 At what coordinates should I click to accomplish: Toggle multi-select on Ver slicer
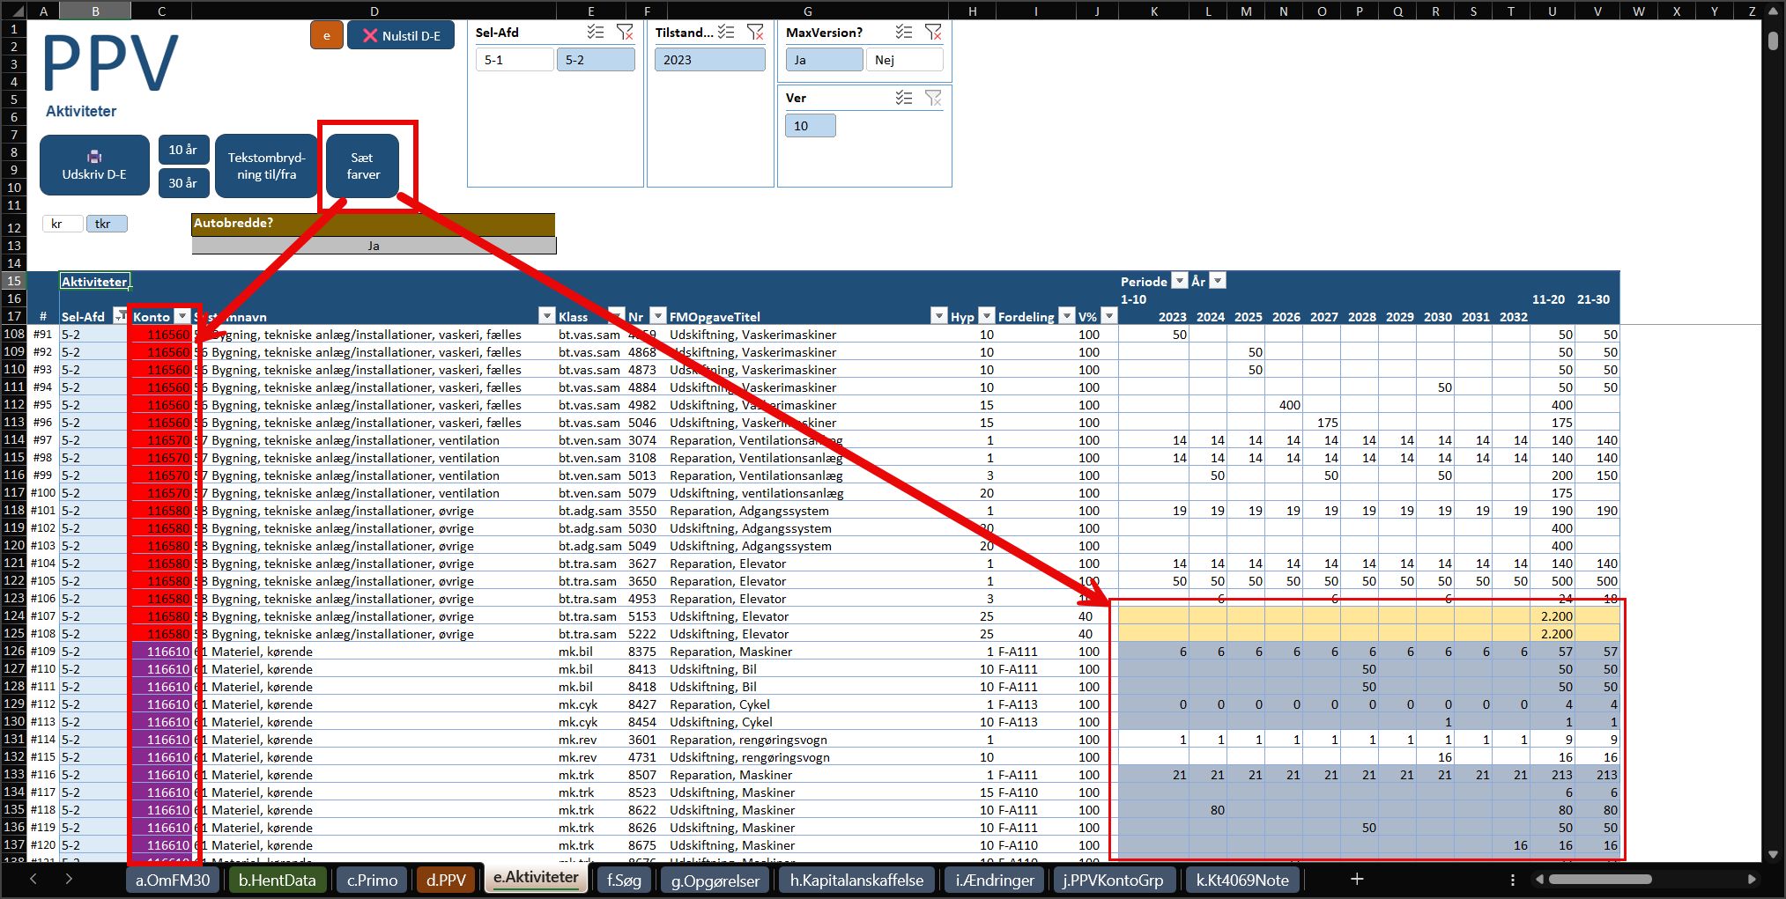[904, 98]
